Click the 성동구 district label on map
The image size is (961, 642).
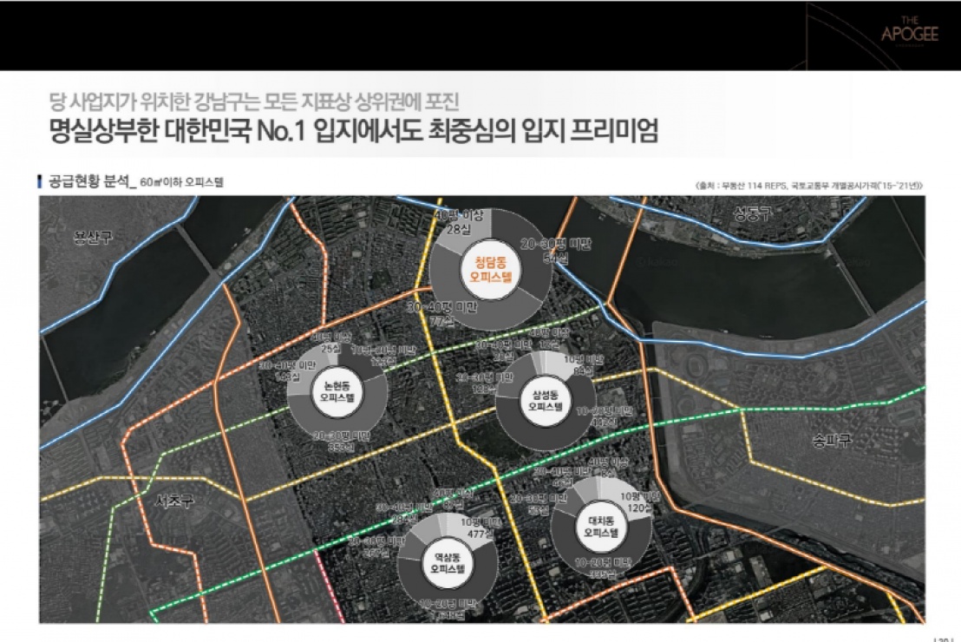(x=751, y=213)
